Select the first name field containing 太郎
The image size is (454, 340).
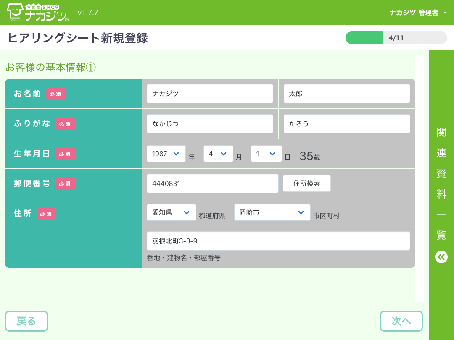[x=346, y=93]
